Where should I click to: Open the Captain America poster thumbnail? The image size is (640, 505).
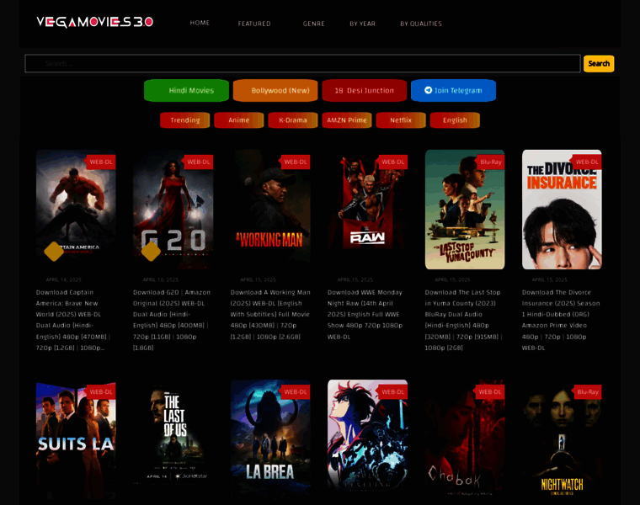point(76,210)
